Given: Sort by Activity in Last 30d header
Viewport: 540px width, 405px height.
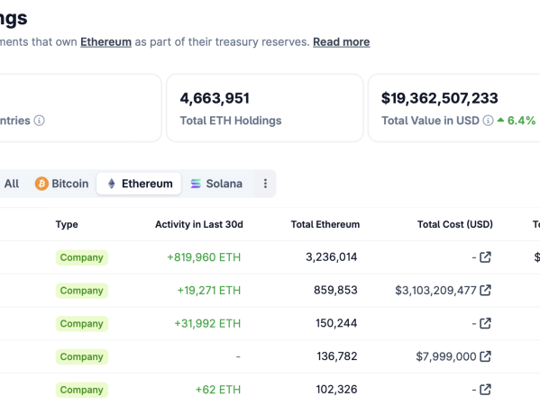Looking at the screenshot, I should click(x=199, y=224).
